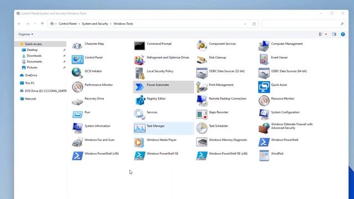This screenshot has height=199, width=354.
Task: Open the Print Management icon
Action: 202,87
